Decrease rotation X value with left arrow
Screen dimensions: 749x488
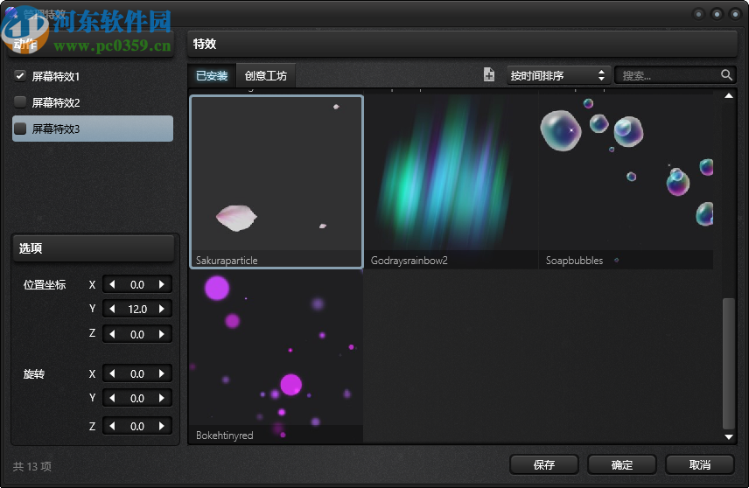coord(112,373)
